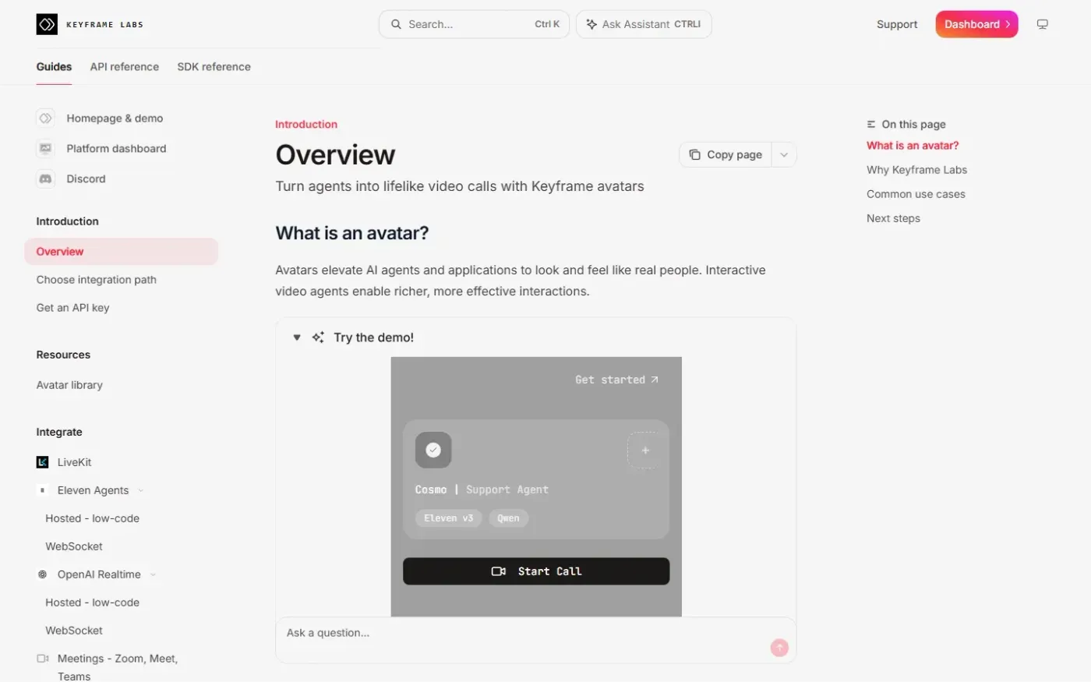1091x682 pixels.
Task: Click the Homepage & demo icon
Action: (x=46, y=118)
